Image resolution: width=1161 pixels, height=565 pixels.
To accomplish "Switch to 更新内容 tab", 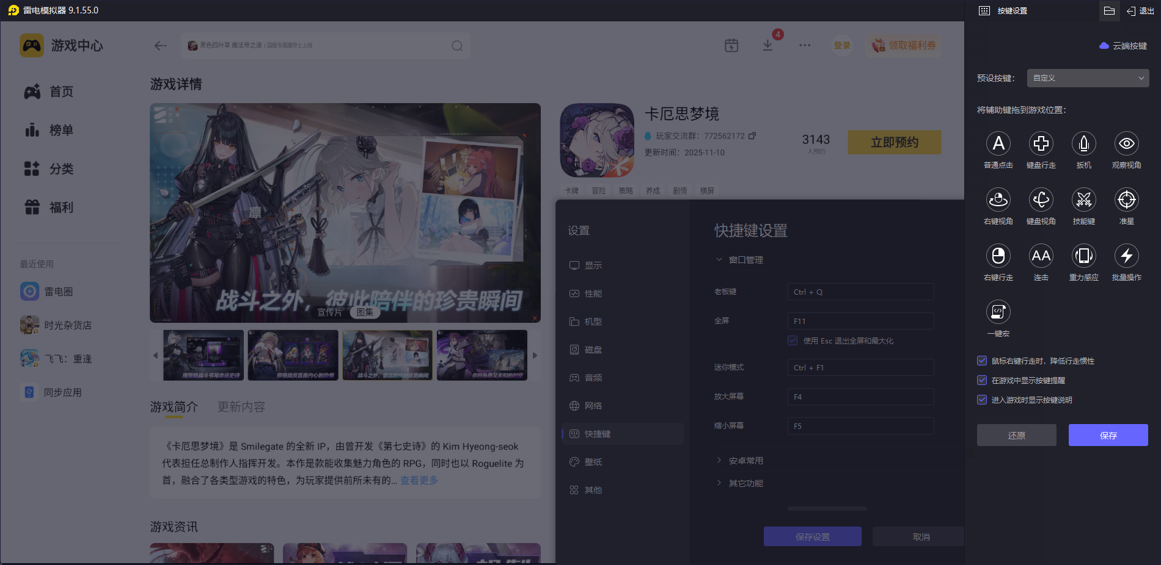I will tap(241, 407).
